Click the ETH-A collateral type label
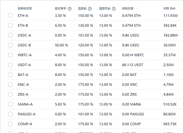The width and height of the screenshot is (183, 133). point(23,16)
